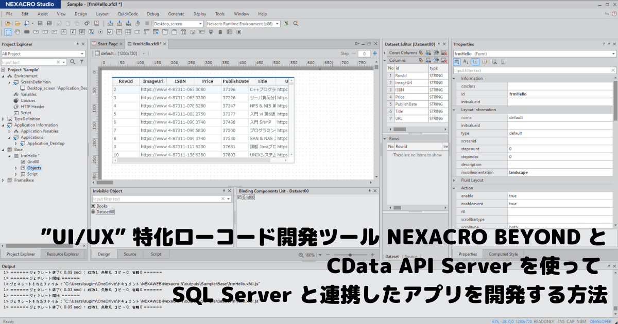Pick the Grid component icon
Viewport: 618px width, 324px height.
click(x=128, y=32)
